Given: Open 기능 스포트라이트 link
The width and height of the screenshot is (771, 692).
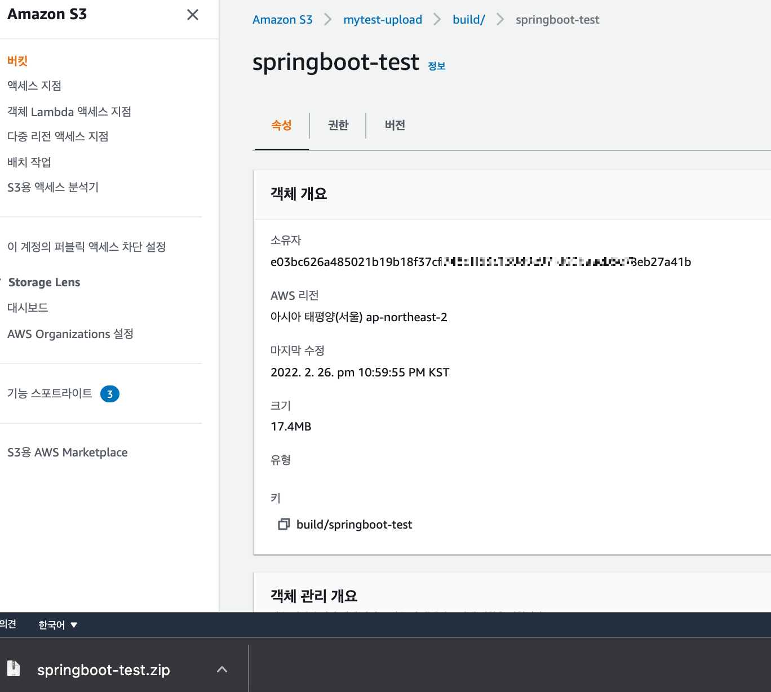Looking at the screenshot, I should coord(50,393).
